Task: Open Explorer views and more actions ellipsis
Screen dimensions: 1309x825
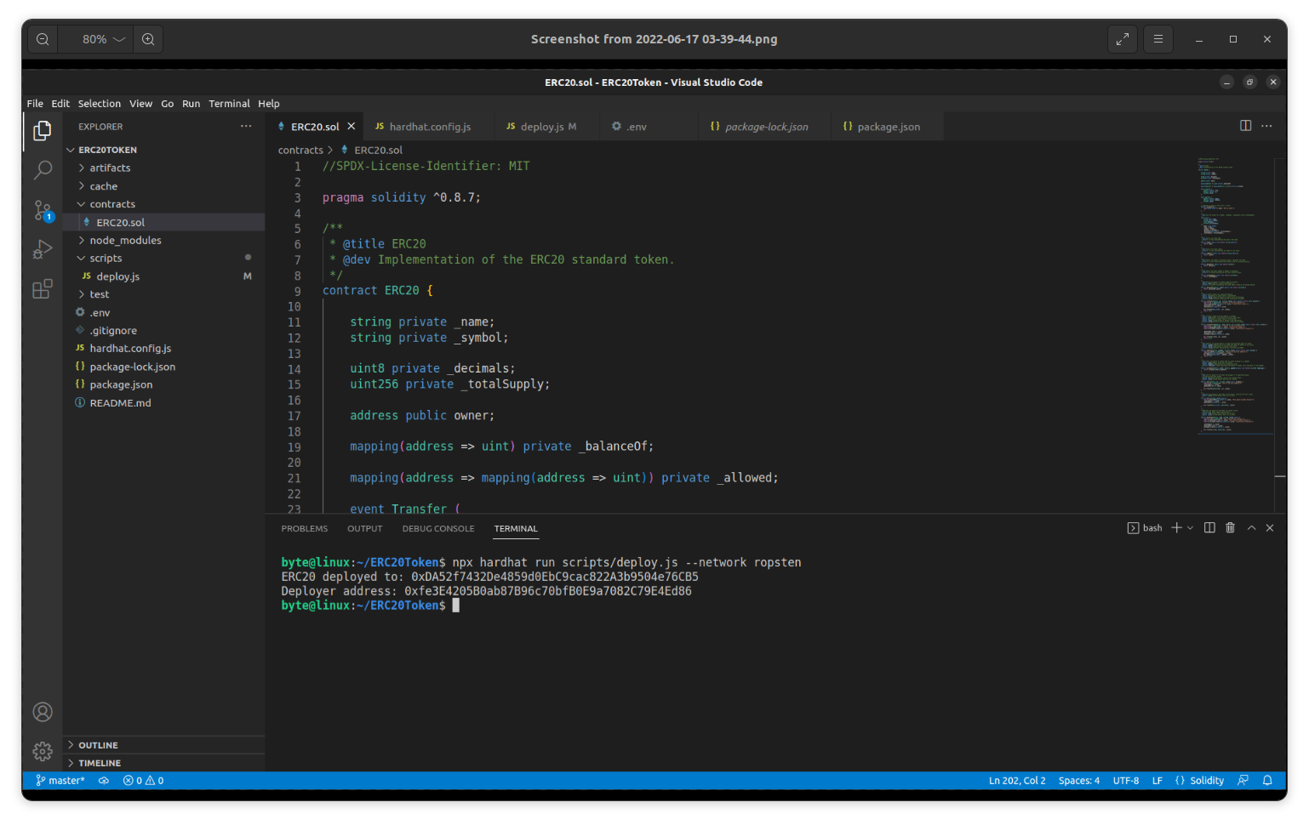Action: coord(246,126)
